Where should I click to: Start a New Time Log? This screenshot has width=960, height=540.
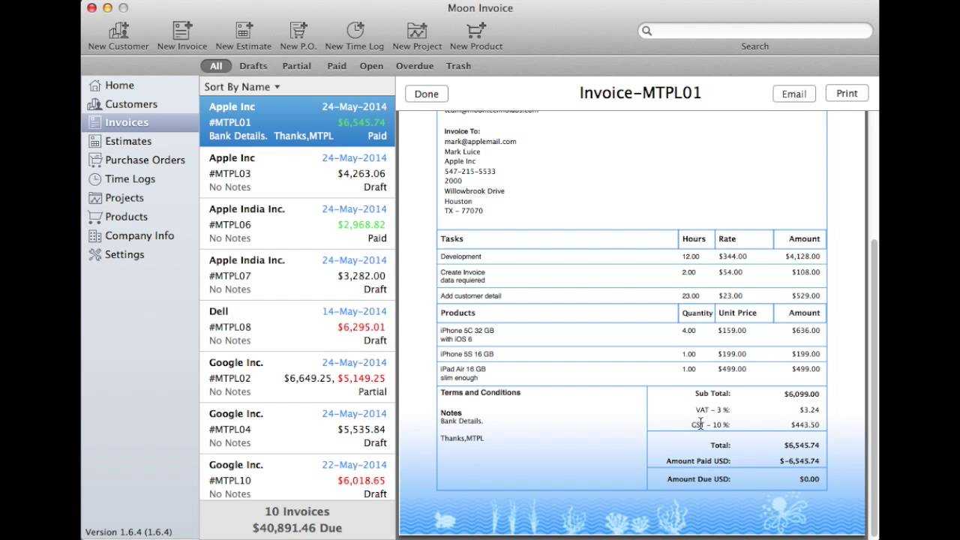coord(354,31)
